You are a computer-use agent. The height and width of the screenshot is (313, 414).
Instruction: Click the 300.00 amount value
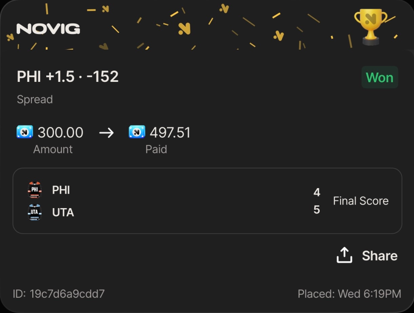coord(60,132)
